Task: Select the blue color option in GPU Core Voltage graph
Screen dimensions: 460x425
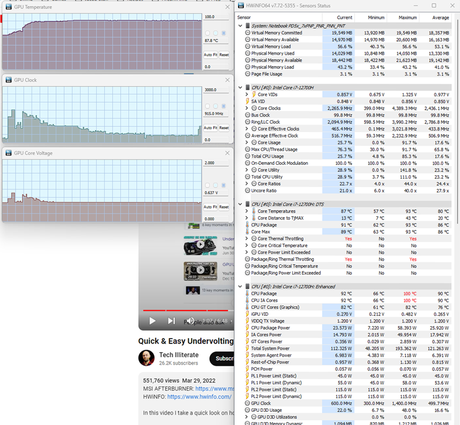Action: [224, 186]
